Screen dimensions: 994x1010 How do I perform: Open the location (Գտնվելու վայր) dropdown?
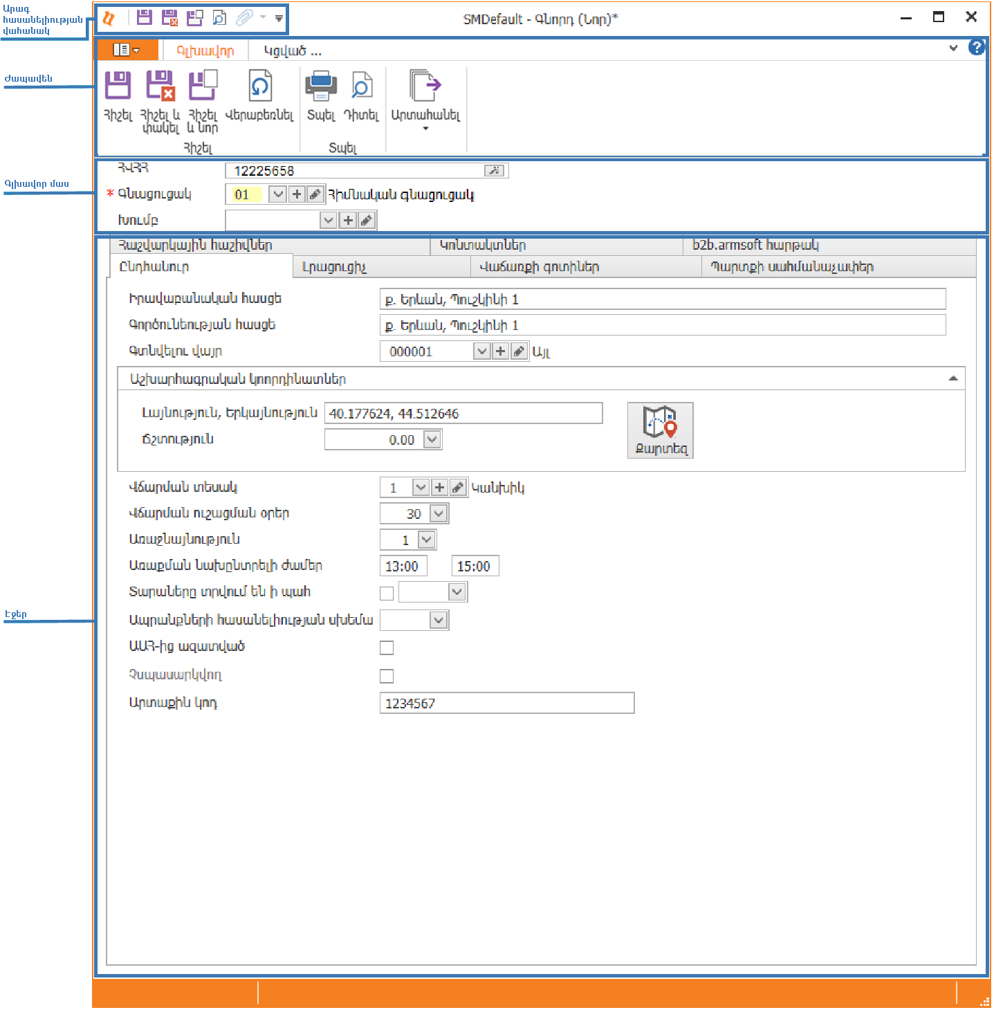(482, 351)
